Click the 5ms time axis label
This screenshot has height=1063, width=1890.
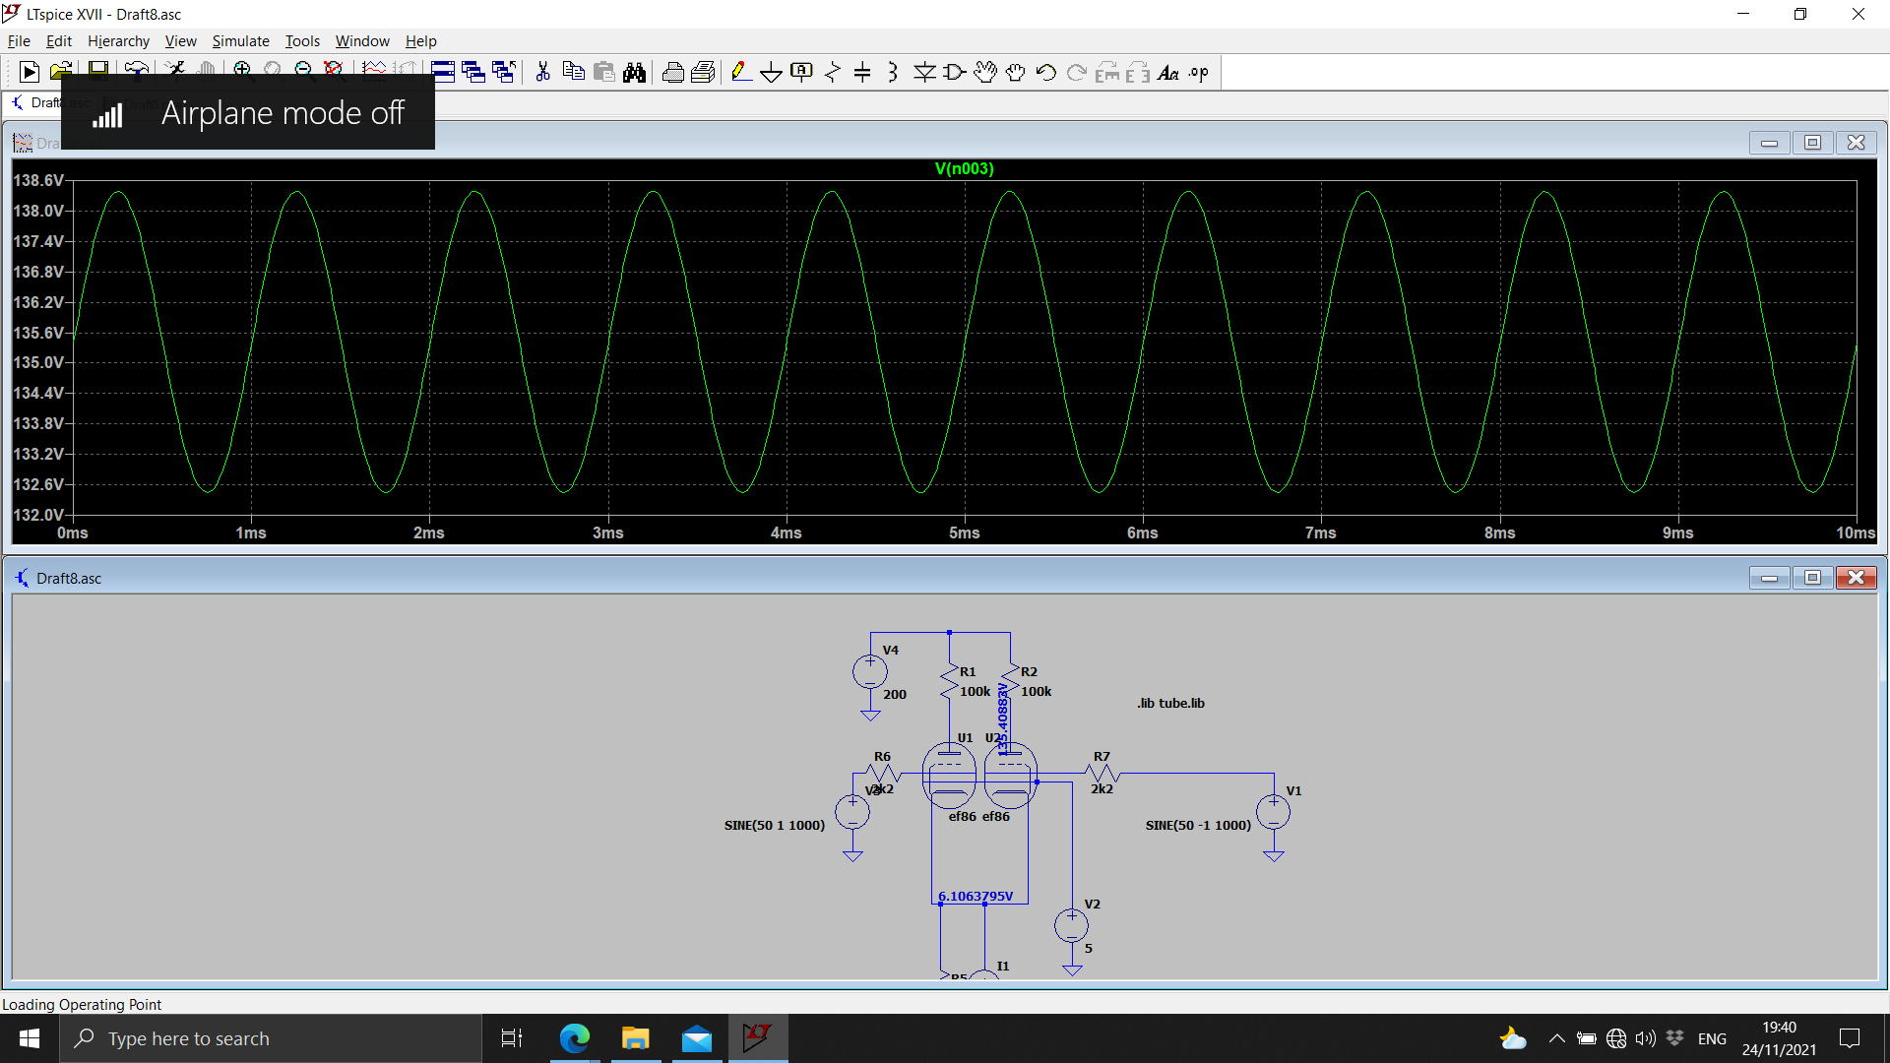(964, 532)
